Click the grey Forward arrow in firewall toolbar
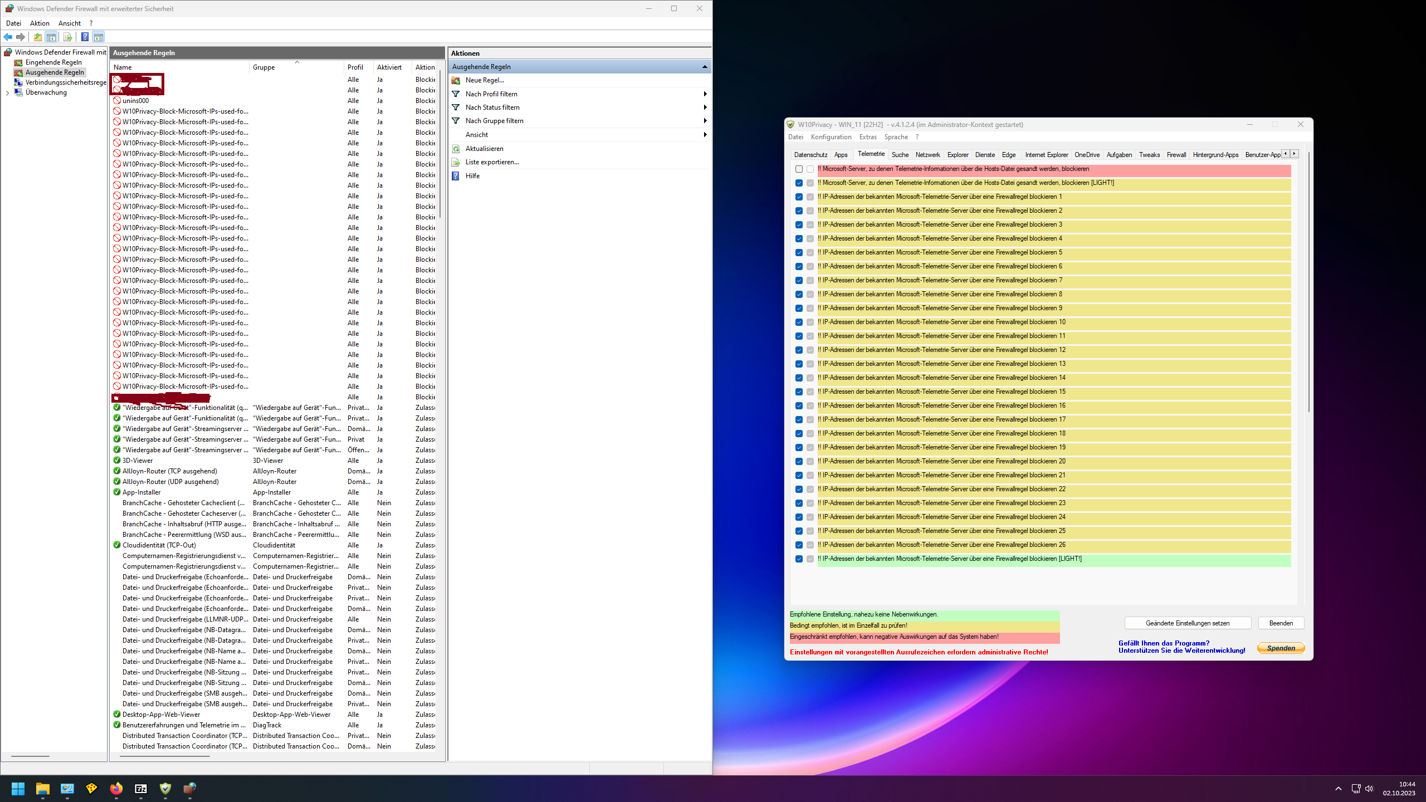This screenshot has height=802, width=1426. pos(21,37)
